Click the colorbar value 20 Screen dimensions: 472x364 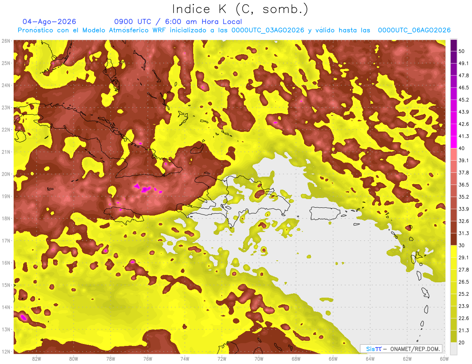coord(462,342)
